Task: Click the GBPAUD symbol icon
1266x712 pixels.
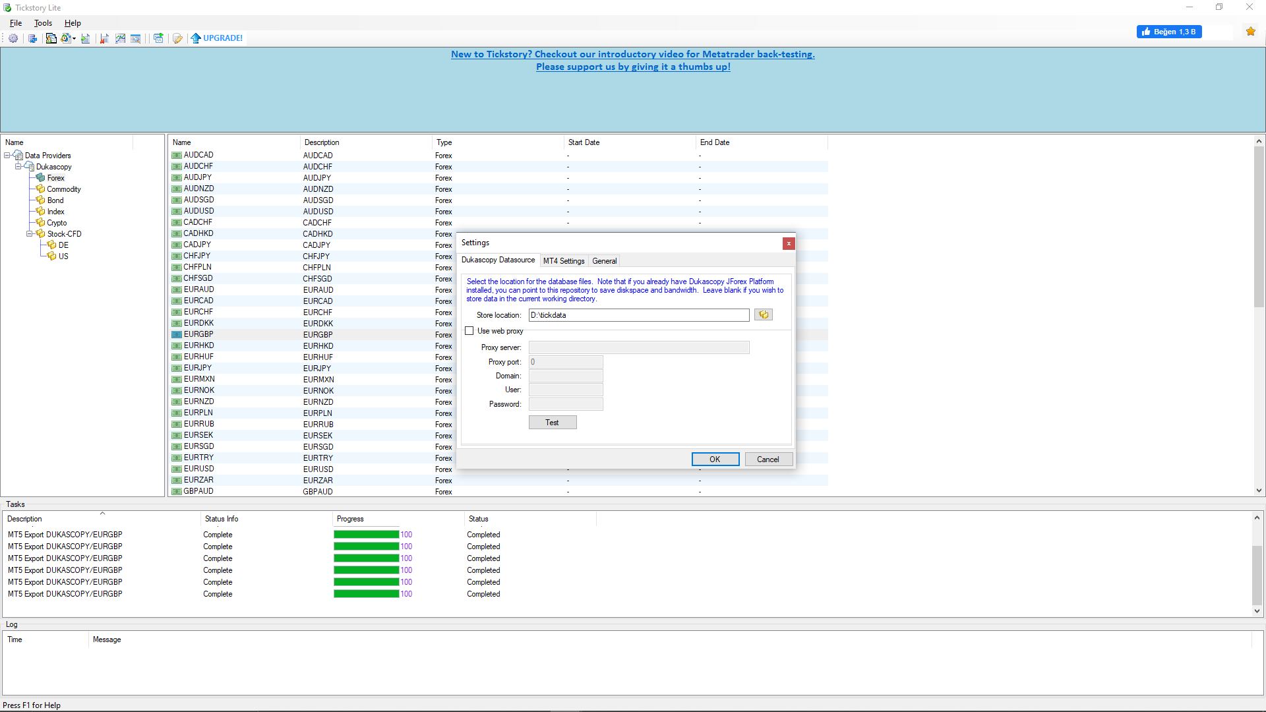Action: 177,492
